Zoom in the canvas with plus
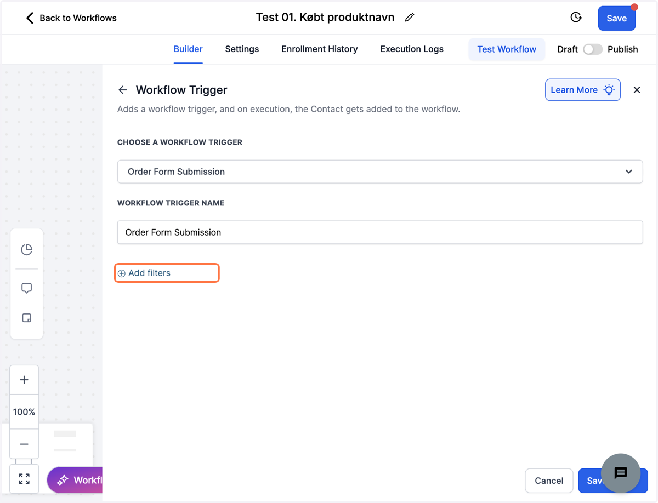Image resolution: width=658 pixels, height=503 pixels. [x=24, y=380]
